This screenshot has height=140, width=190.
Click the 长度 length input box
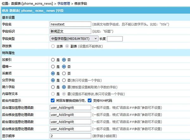[x=115, y=39]
